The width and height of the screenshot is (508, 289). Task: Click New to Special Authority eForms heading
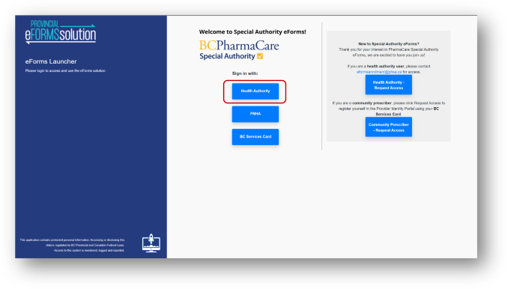[388, 43]
